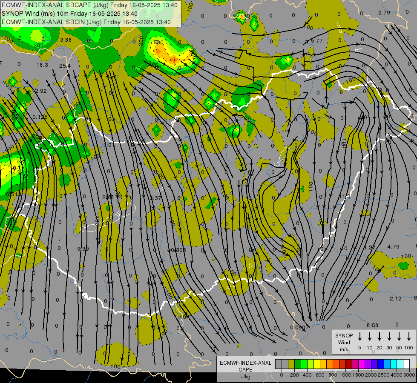417x383 pixels.
Task: Click the wind arrow above the 30 label
Action: [389, 337]
